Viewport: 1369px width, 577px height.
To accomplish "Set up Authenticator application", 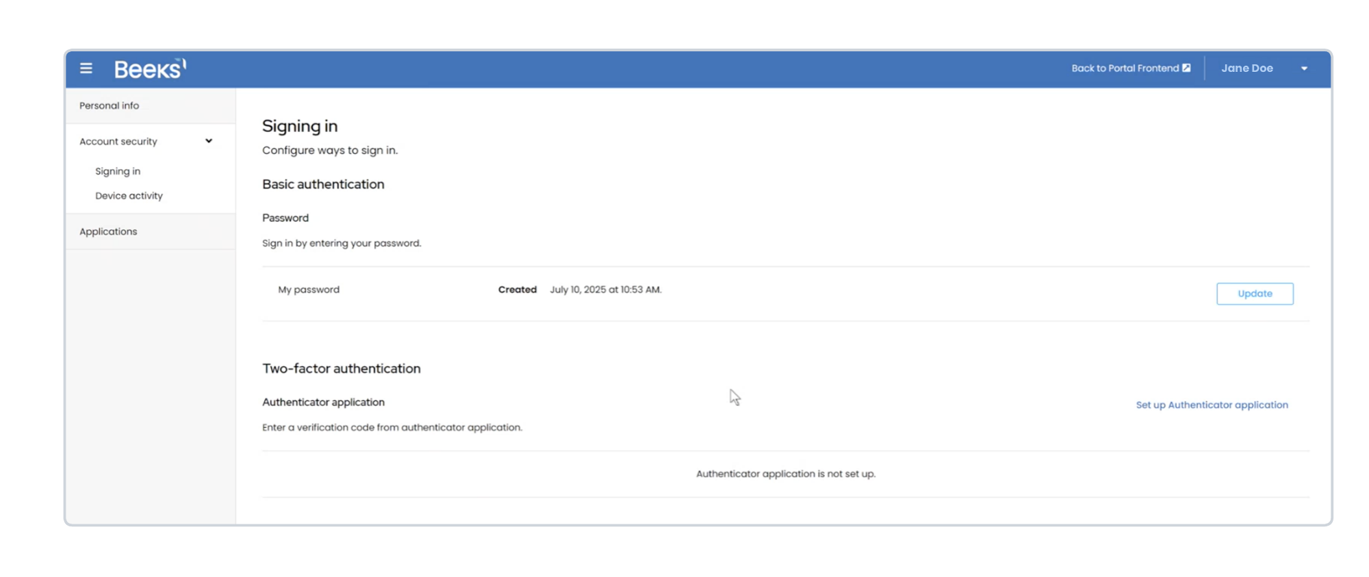I will pyautogui.click(x=1212, y=405).
